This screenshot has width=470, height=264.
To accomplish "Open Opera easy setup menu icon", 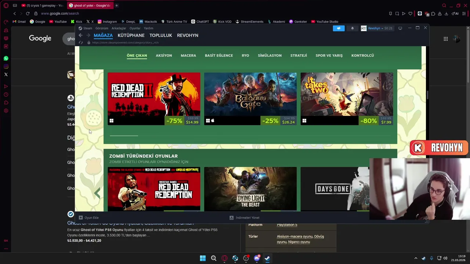I will [x=464, y=14].
